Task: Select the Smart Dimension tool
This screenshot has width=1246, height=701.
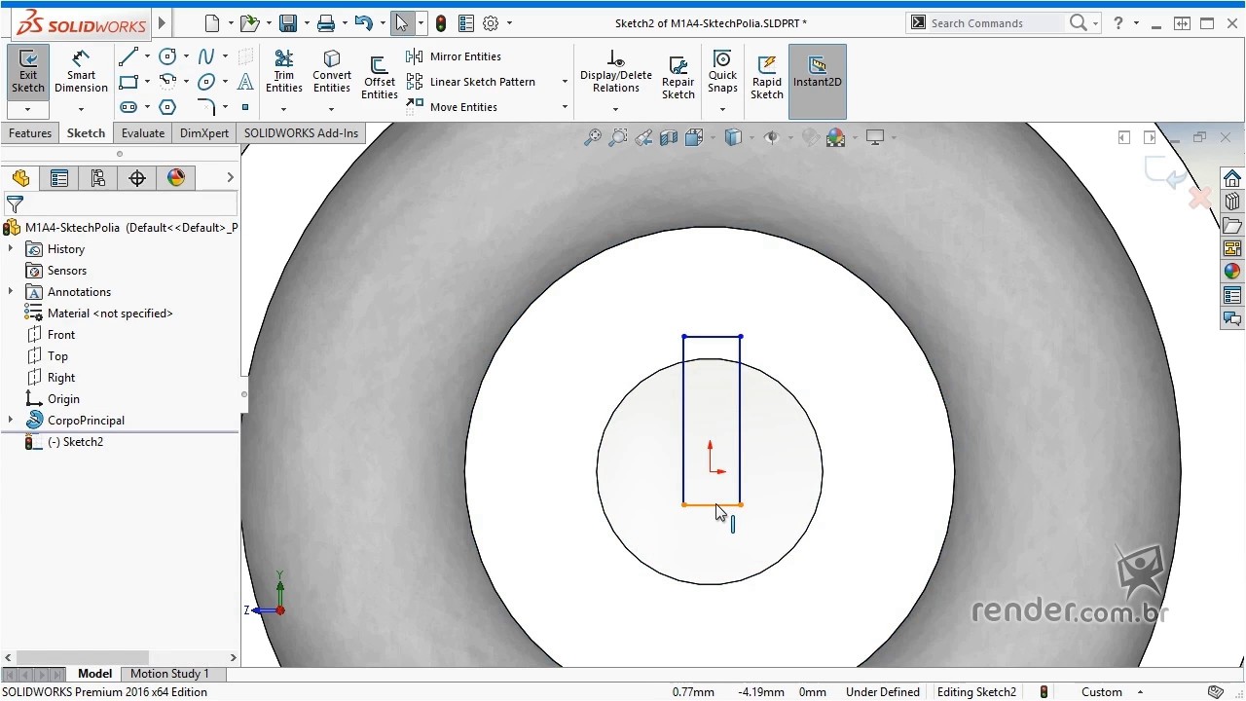Action: pos(81,71)
